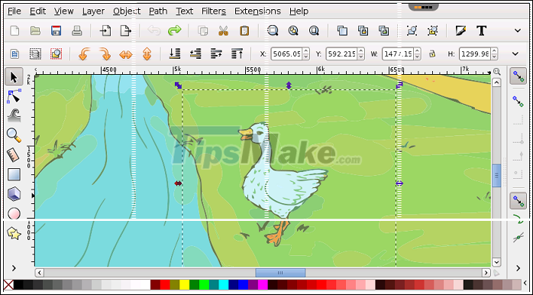Open the Path menu
The width and height of the screenshot is (533, 295).
[x=158, y=11]
